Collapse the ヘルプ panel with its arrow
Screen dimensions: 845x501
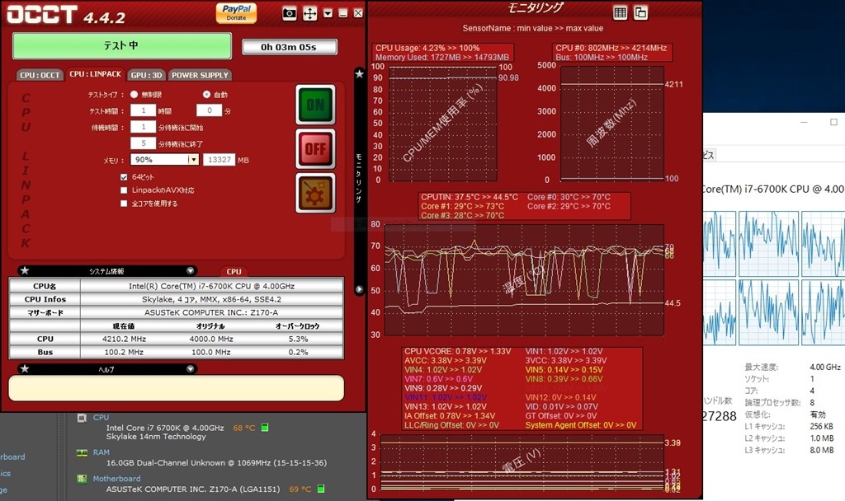point(191,369)
